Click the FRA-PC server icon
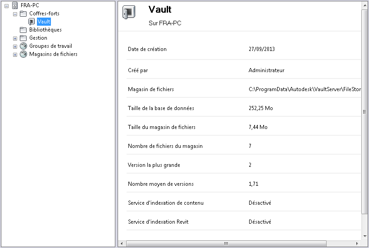The height and width of the screenshot is (248, 369). click(15, 5)
